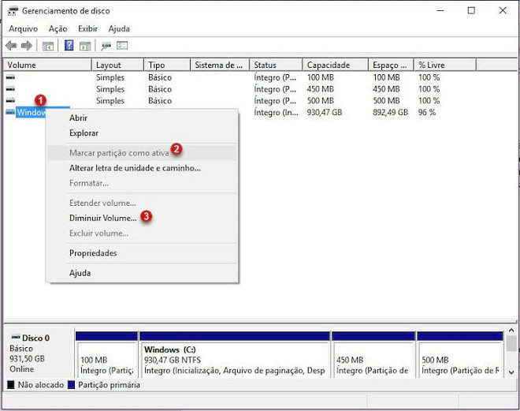Click the Online status under Disco 0
The image size is (520, 411).
[x=21, y=369]
